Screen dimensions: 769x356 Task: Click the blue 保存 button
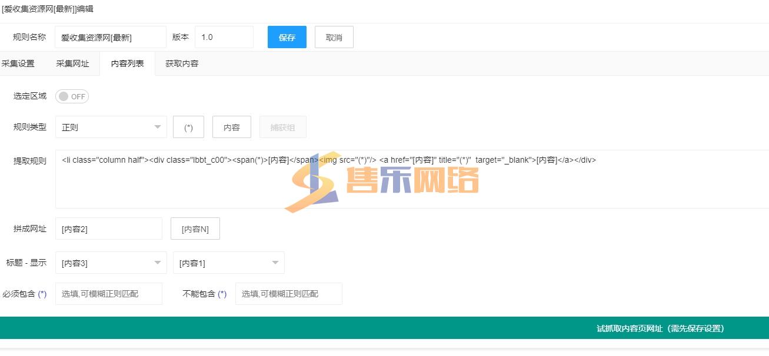click(x=287, y=37)
